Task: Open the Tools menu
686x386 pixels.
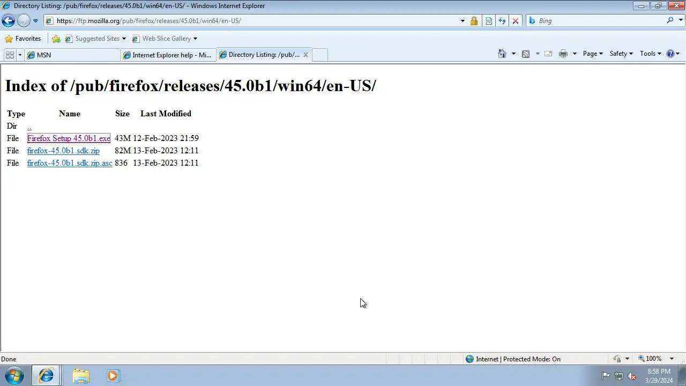Action: pyautogui.click(x=651, y=54)
